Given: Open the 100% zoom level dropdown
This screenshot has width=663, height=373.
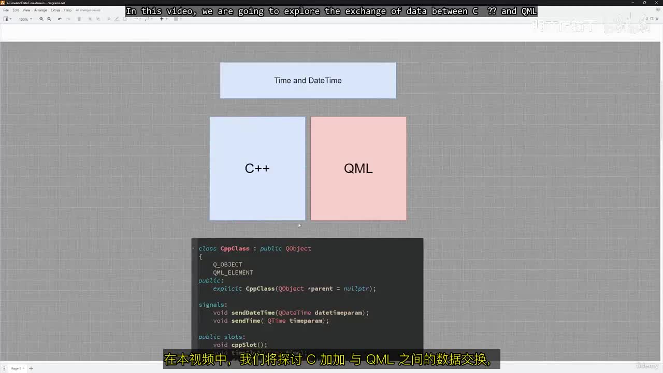Looking at the screenshot, I should [25, 19].
